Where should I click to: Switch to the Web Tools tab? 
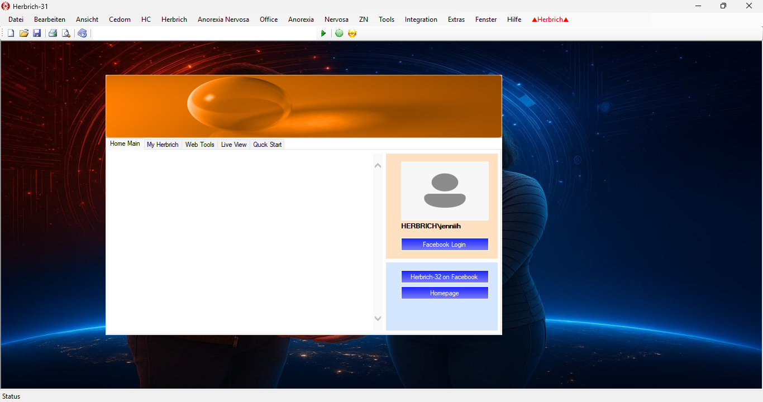coord(200,145)
